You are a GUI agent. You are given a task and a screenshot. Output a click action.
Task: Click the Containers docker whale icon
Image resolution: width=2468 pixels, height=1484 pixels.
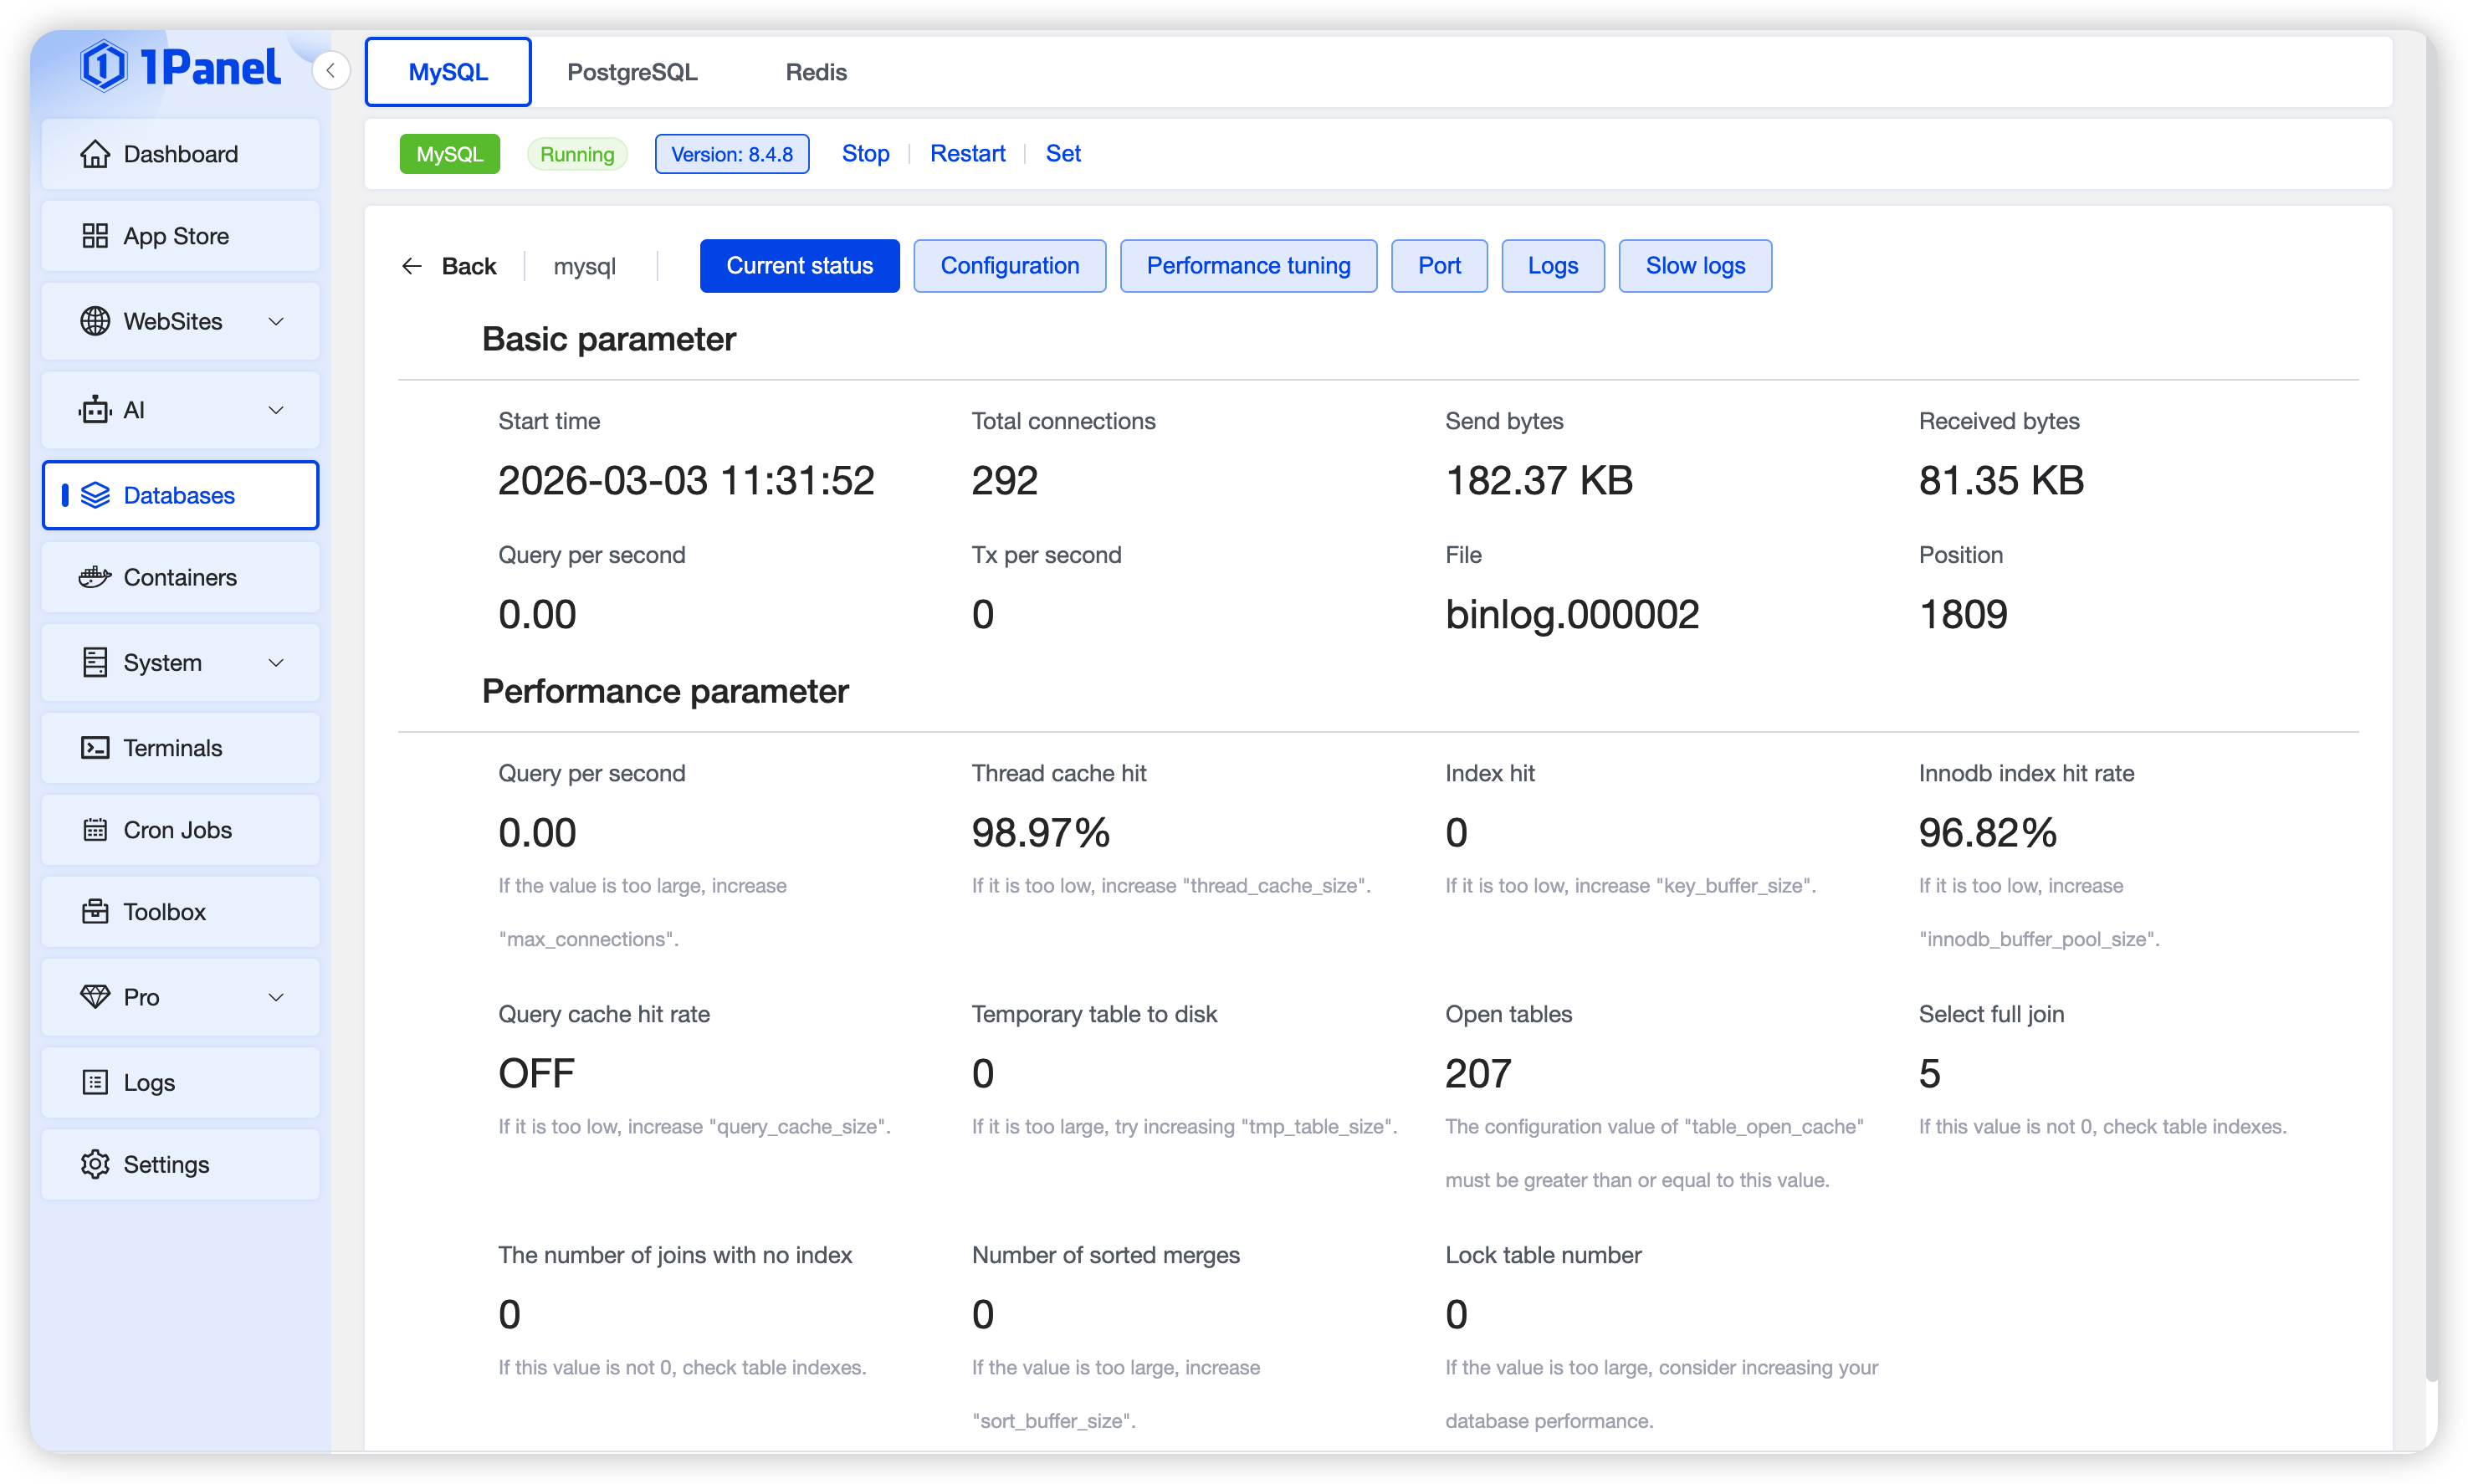95,577
